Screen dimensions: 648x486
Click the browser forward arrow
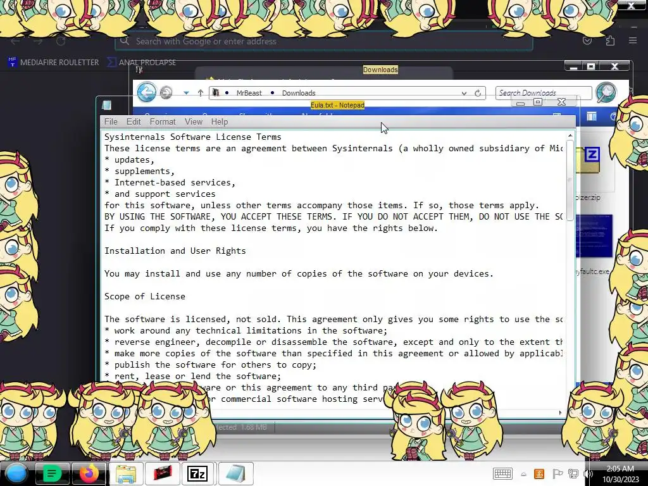pos(38,41)
